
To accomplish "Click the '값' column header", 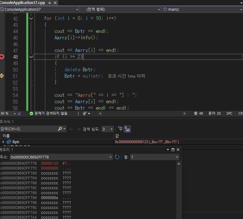I will [117, 136].
